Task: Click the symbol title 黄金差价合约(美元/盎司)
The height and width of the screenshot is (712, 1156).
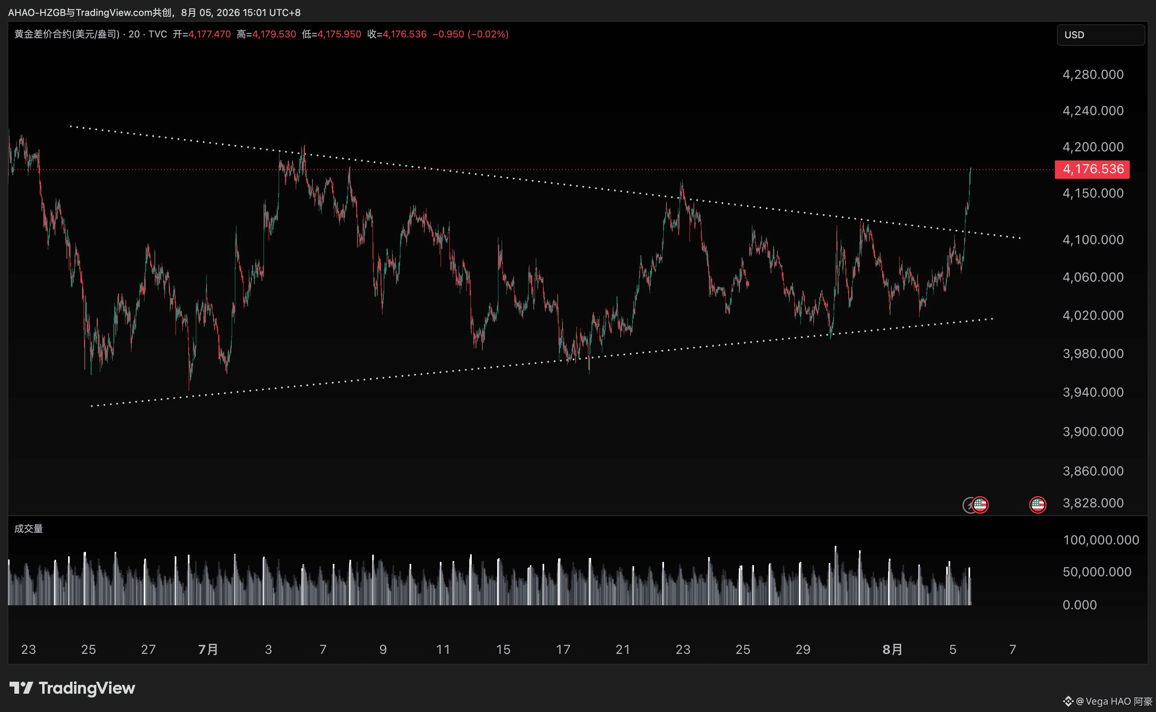Action: click(x=67, y=34)
